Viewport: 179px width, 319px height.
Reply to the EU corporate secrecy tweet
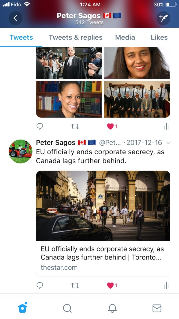[x=40, y=285]
